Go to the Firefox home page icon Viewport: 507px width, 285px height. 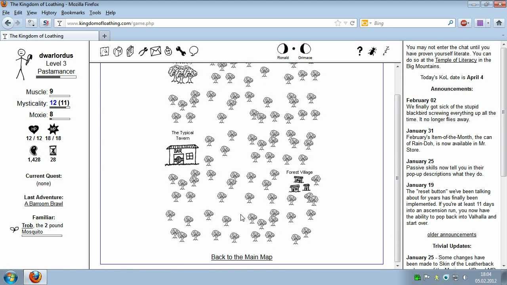tap(499, 23)
